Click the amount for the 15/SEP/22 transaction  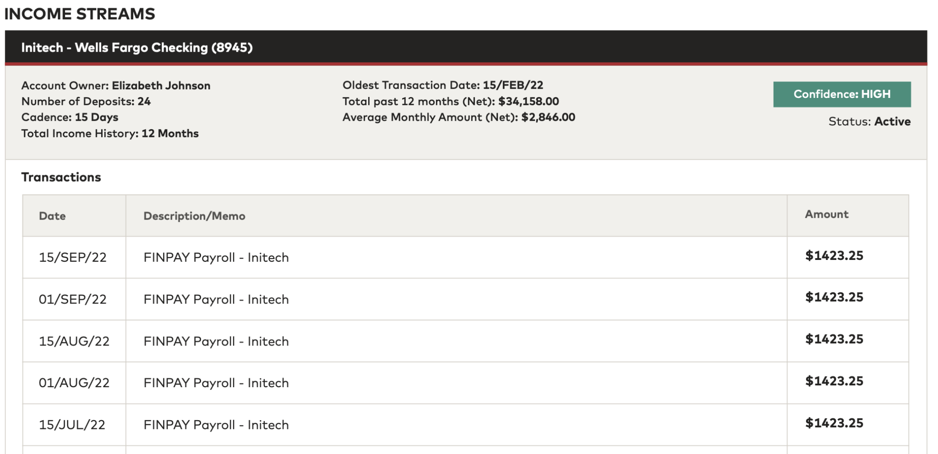pyautogui.click(x=834, y=255)
